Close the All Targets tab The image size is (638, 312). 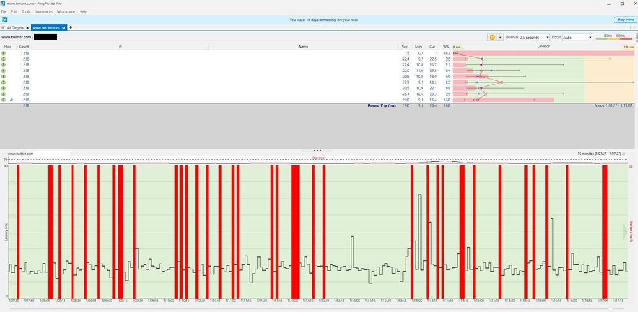coord(27,28)
